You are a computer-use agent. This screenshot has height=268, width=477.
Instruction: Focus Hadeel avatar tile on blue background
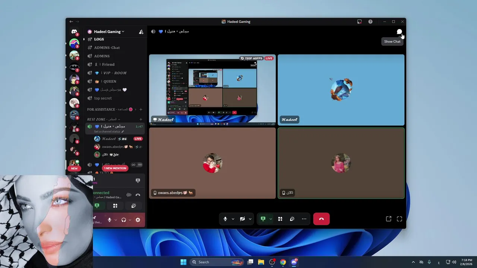(x=341, y=90)
